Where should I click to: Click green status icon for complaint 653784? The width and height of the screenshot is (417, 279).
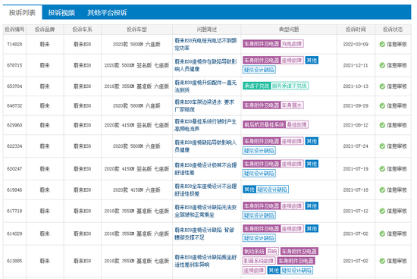pos(382,86)
